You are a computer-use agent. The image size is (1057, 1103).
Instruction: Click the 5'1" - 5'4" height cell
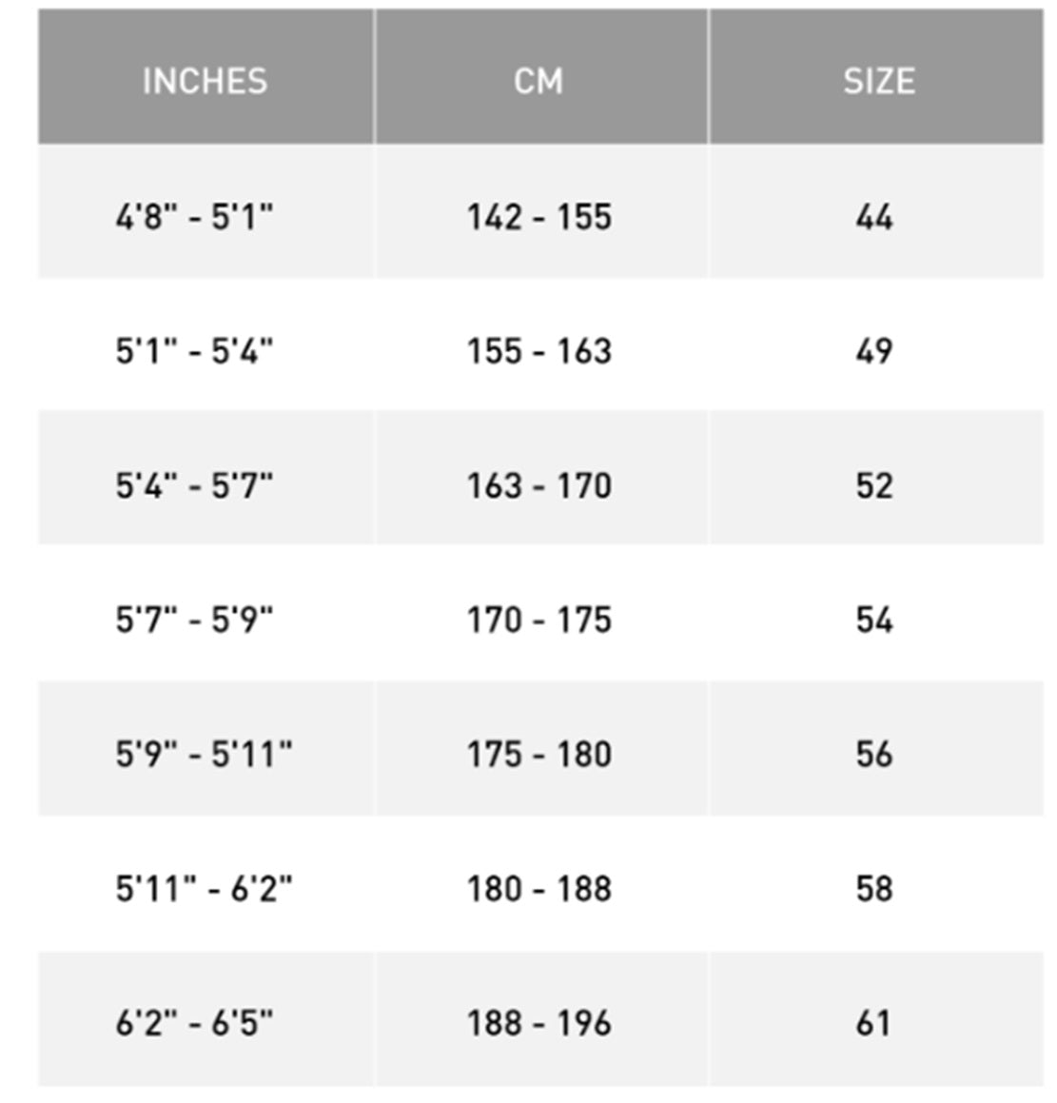click(194, 351)
